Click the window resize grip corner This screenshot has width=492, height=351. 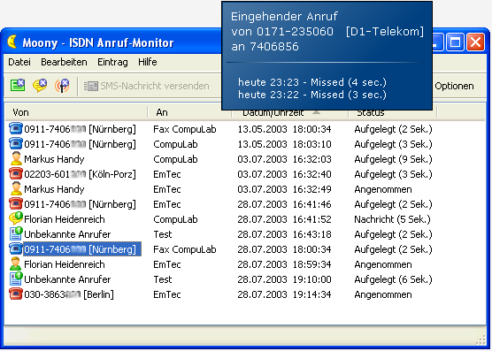coord(480,340)
